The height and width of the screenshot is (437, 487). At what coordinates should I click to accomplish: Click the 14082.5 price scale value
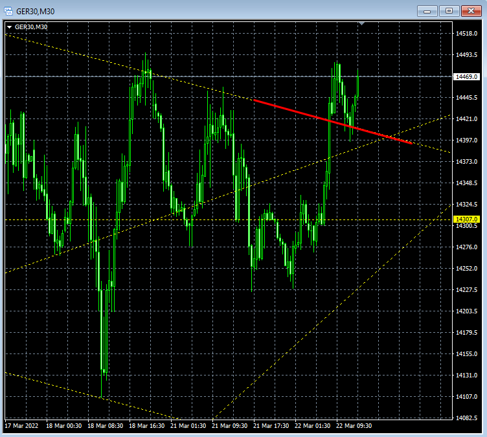[x=466, y=418]
